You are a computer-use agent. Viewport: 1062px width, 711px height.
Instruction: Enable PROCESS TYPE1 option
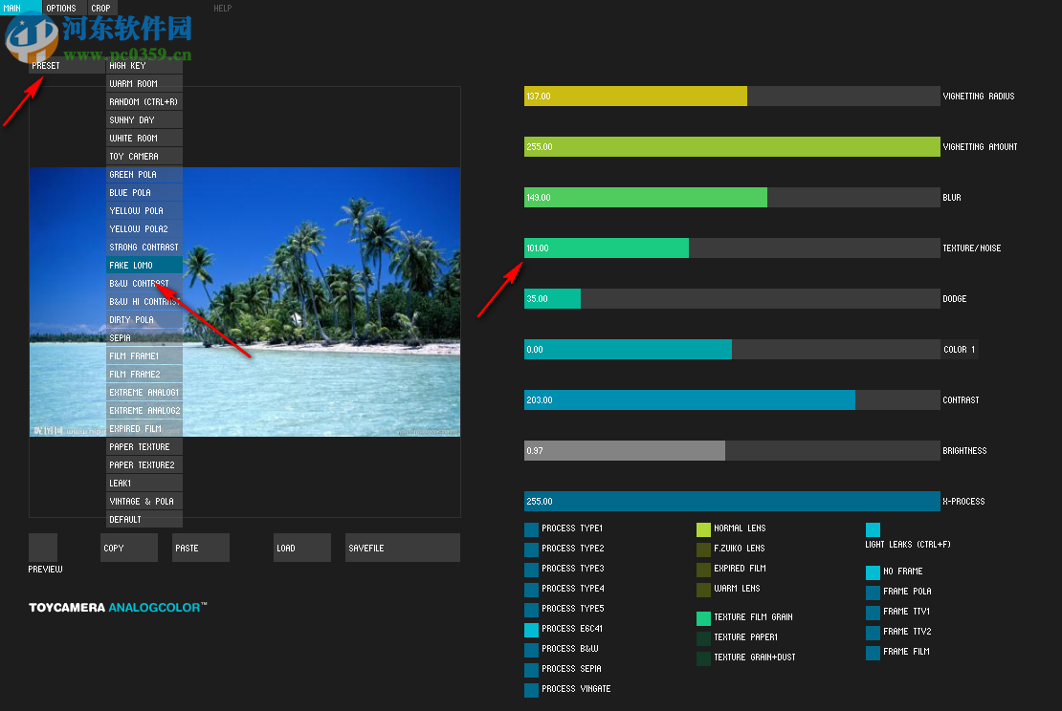tap(532, 529)
